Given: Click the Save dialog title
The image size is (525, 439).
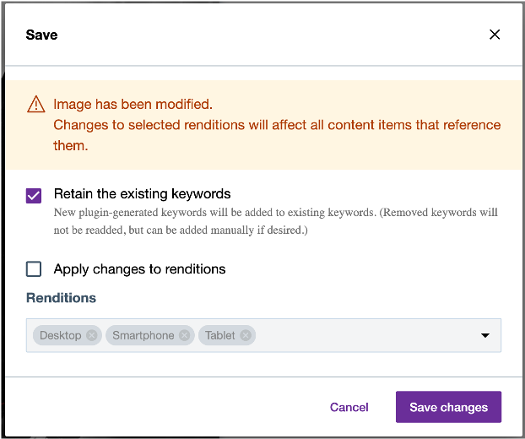Looking at the screenshot, I should [x=41, y=35].
